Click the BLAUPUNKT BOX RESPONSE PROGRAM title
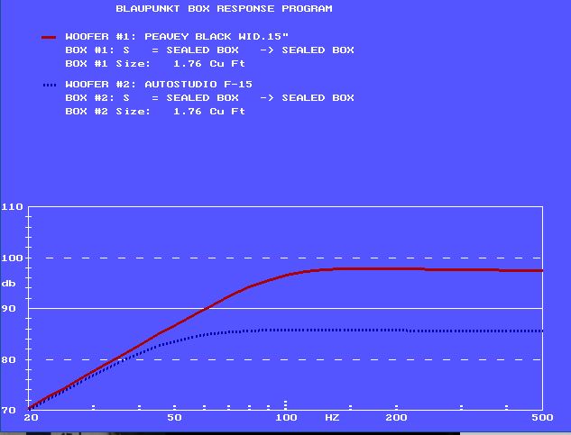This screenshot has width=571, height=435. [x=224, y=8]
